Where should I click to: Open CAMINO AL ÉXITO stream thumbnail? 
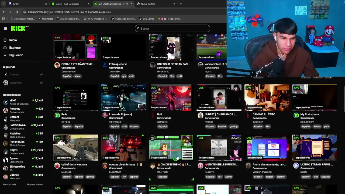click(267, 98)
